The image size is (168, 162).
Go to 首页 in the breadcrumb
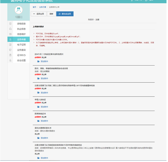34,7
